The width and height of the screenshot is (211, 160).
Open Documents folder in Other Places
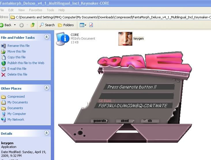coord(15,108)
